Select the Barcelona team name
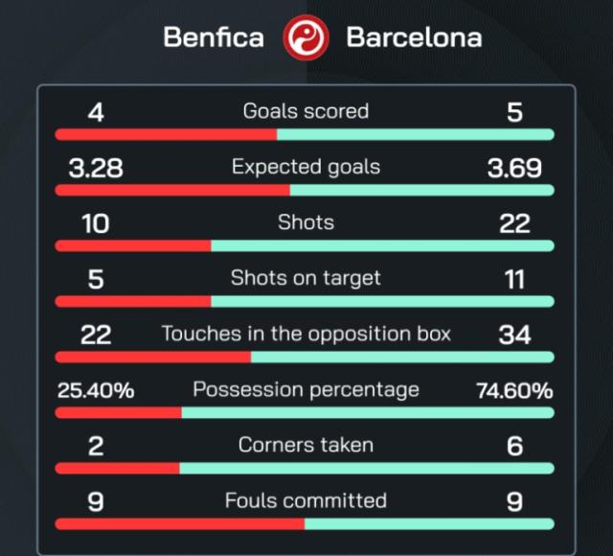This screenshot has height=556, width=613. pyautogui.click(x=414, y=38)
